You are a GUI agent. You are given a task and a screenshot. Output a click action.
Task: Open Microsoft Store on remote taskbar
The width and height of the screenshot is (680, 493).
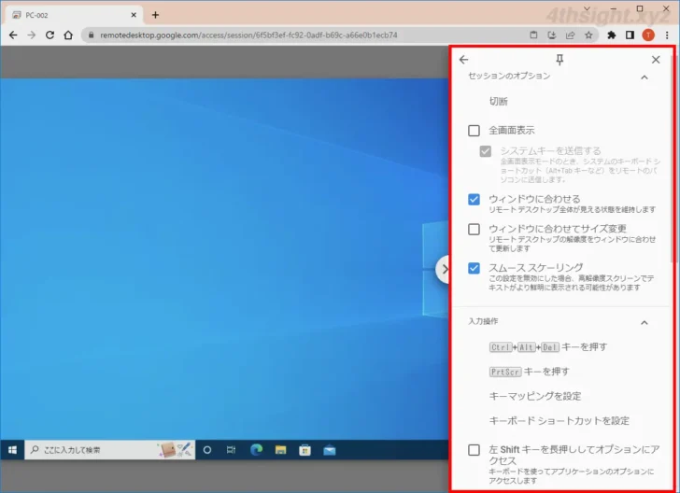point(305,450)
